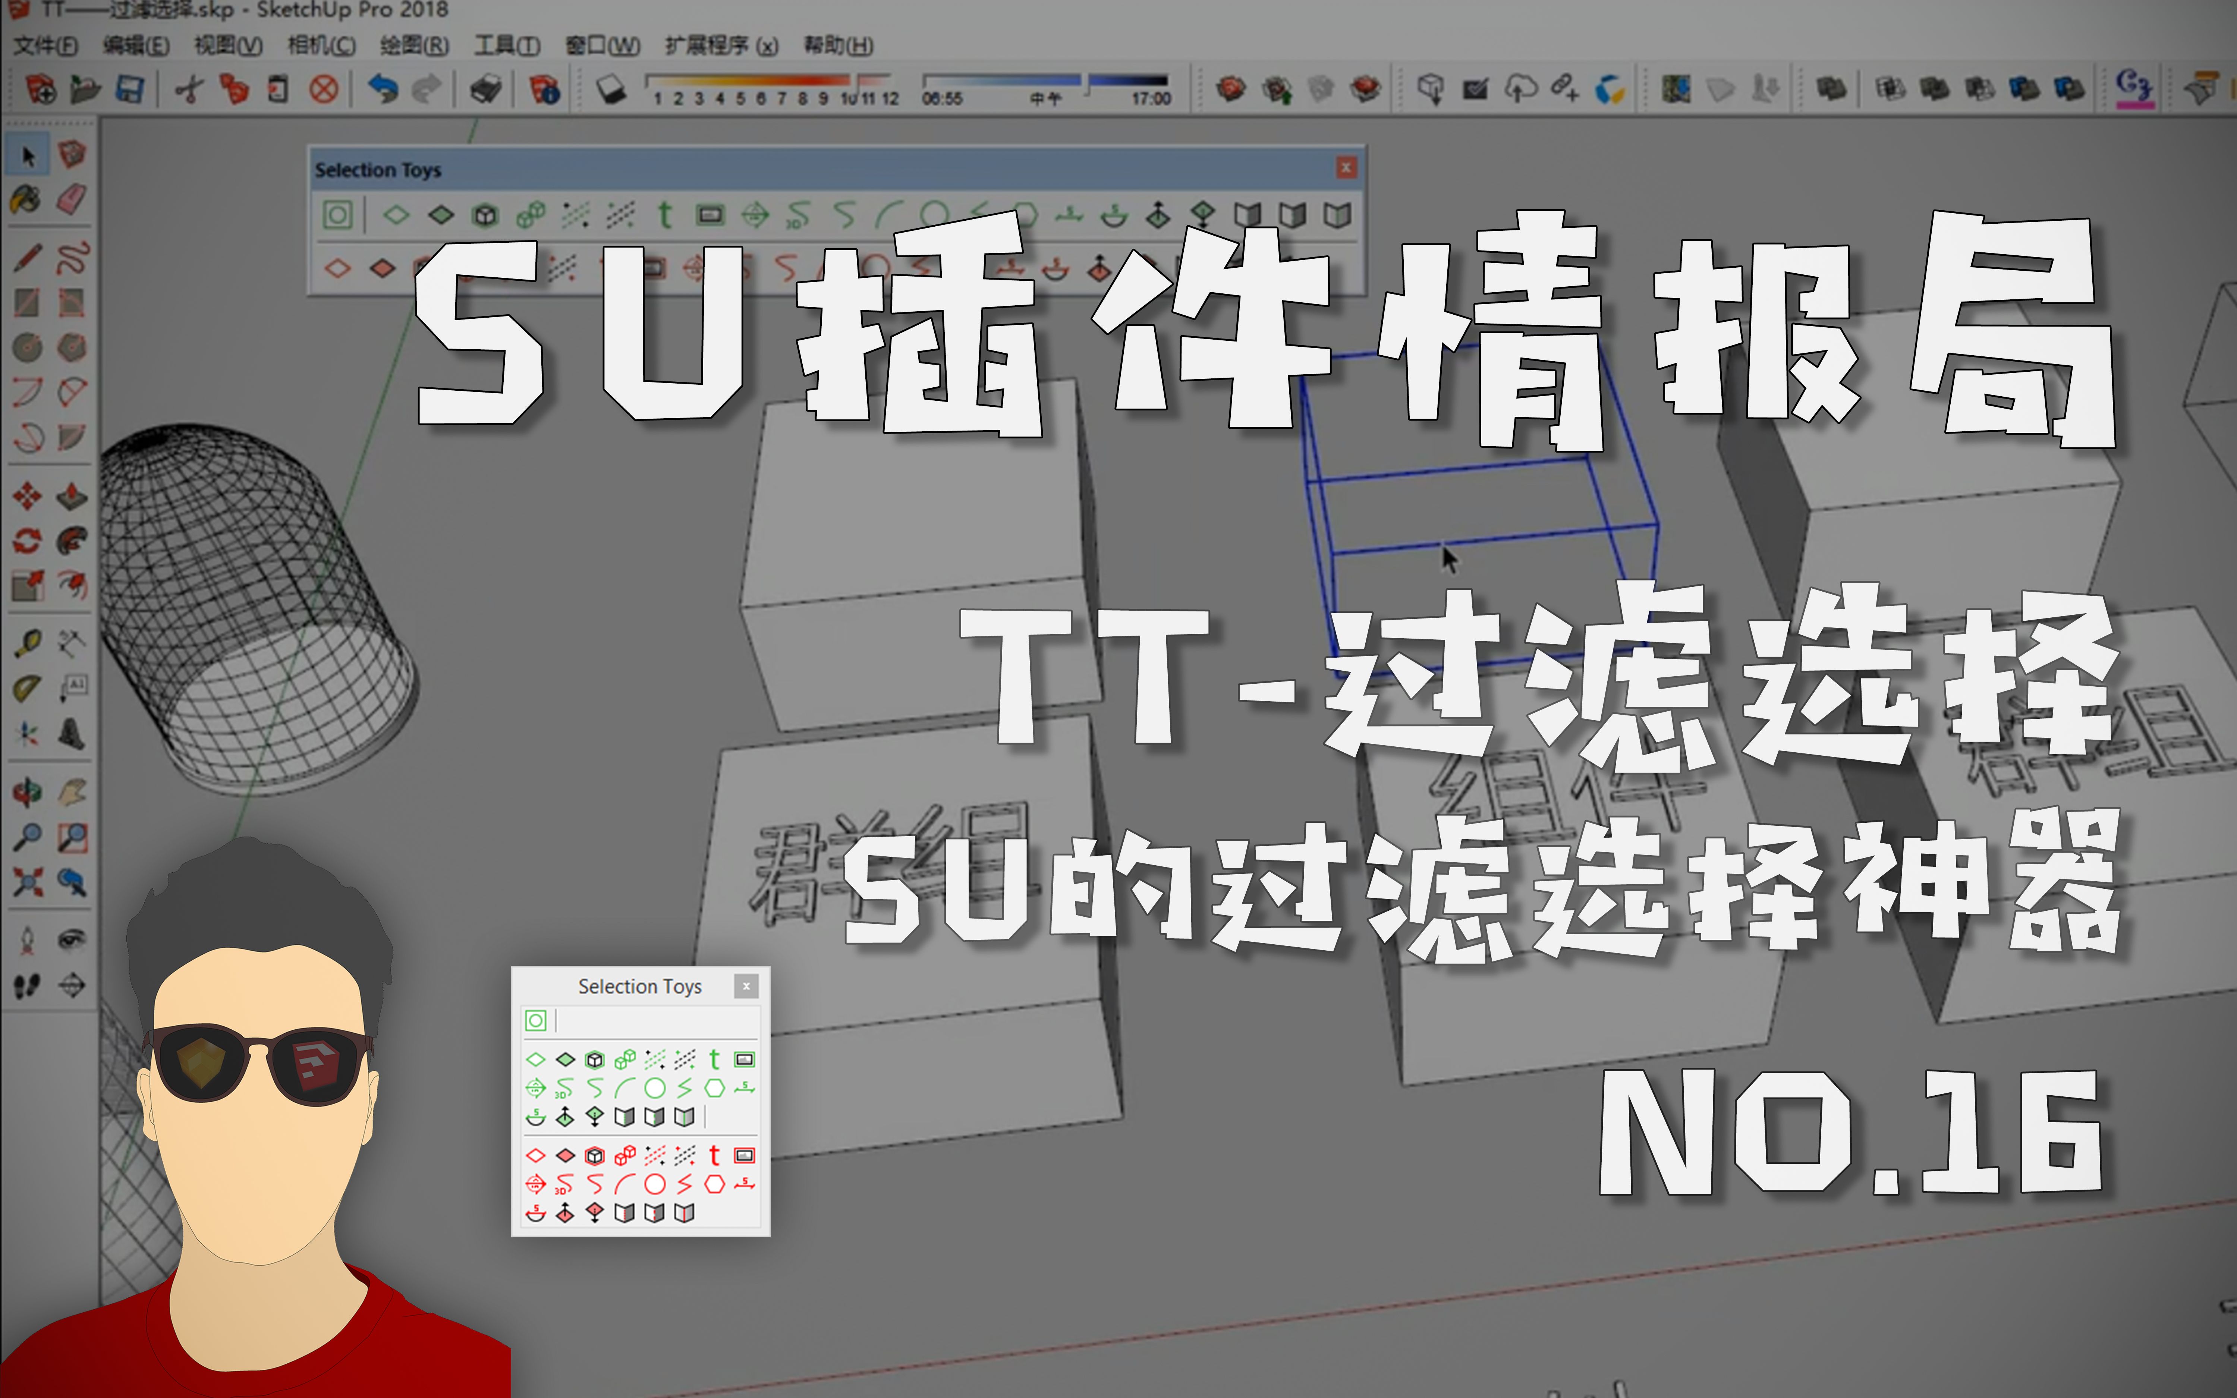2237x1398 pixels.
Task: Pick the Make Component tool
Action: 72,154
